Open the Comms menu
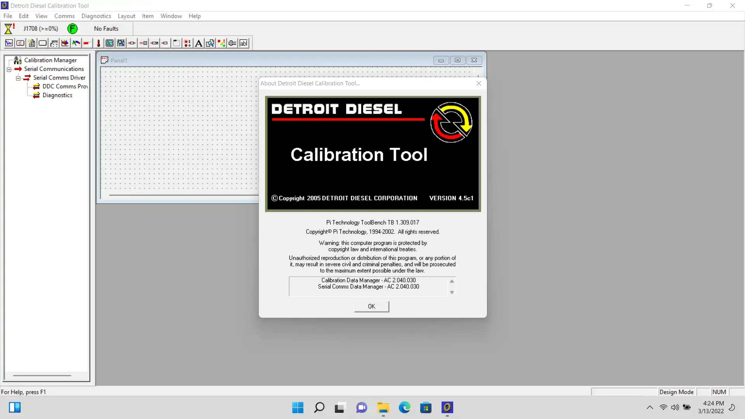 tap(64, 16)
